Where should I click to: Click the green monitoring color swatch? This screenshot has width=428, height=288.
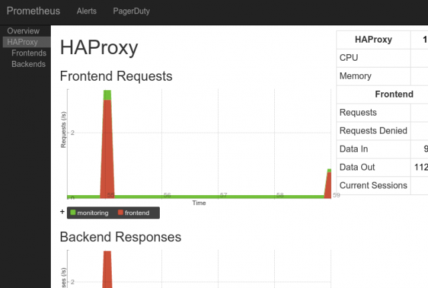pos(73,212)
